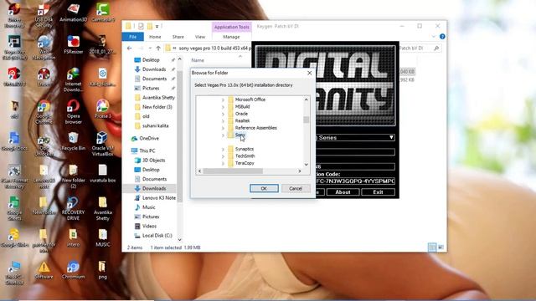This screenshot has height=301, width=536.
Task: Open Lenovo K3 Note in navigation pane
Action: [159, 197]
